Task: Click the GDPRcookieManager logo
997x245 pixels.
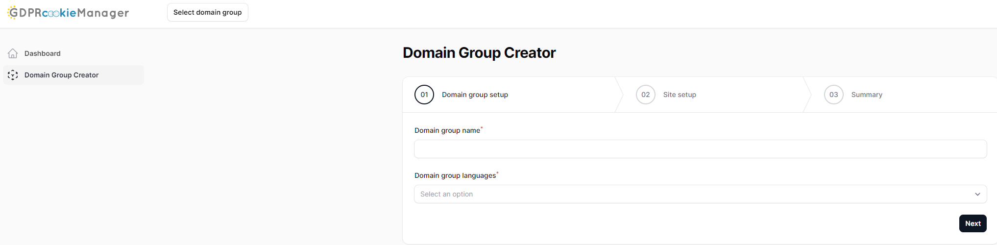Action: click(68, 12)
